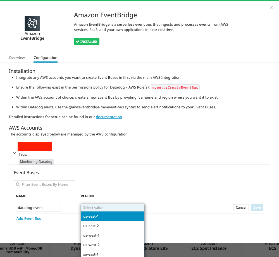Open the region Select value dropdown

112,208
